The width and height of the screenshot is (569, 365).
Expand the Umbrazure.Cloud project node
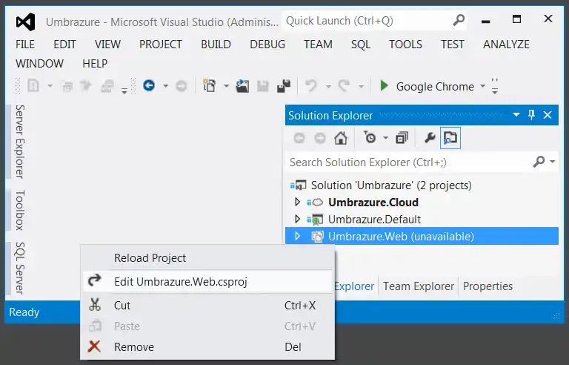[x=297, y=202]
